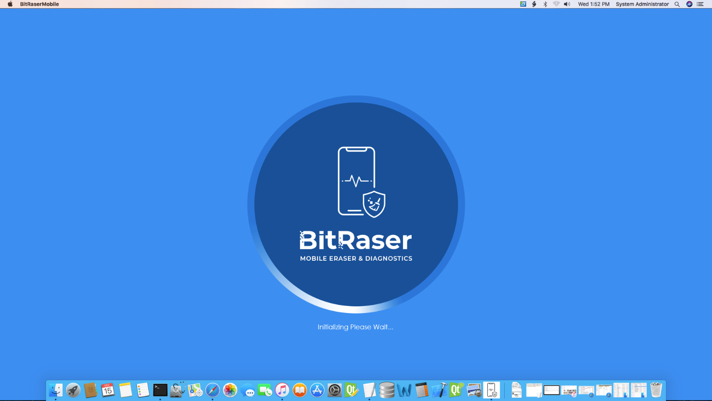
Task: Open the Contacts address book dock icon
Action: coord(90,390)
